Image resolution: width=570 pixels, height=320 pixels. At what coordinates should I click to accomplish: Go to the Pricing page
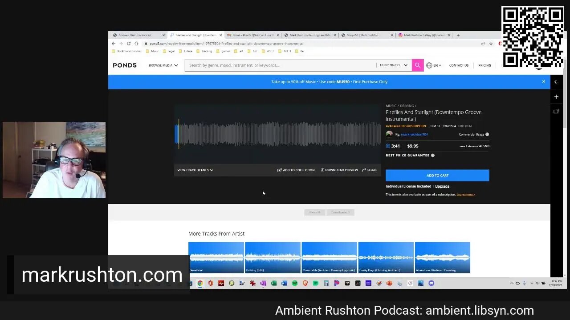pyautogui.click(x=484, y=65)
